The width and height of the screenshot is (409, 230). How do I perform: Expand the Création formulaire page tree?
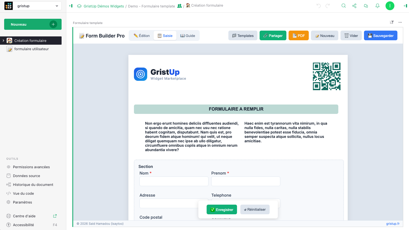[x=3, y=41]
